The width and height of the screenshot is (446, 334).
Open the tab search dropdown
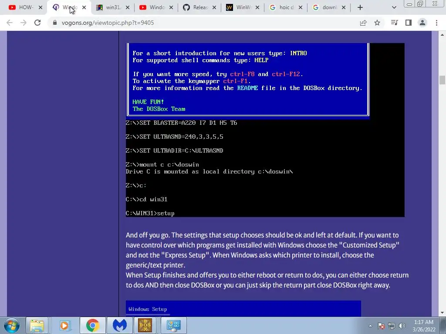click(394, 8)
